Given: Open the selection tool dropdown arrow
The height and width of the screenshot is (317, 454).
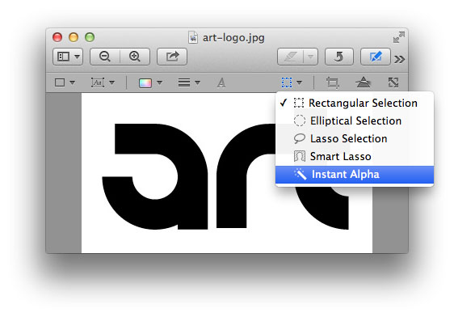Looking at the screenshot, I should [300, 82].
